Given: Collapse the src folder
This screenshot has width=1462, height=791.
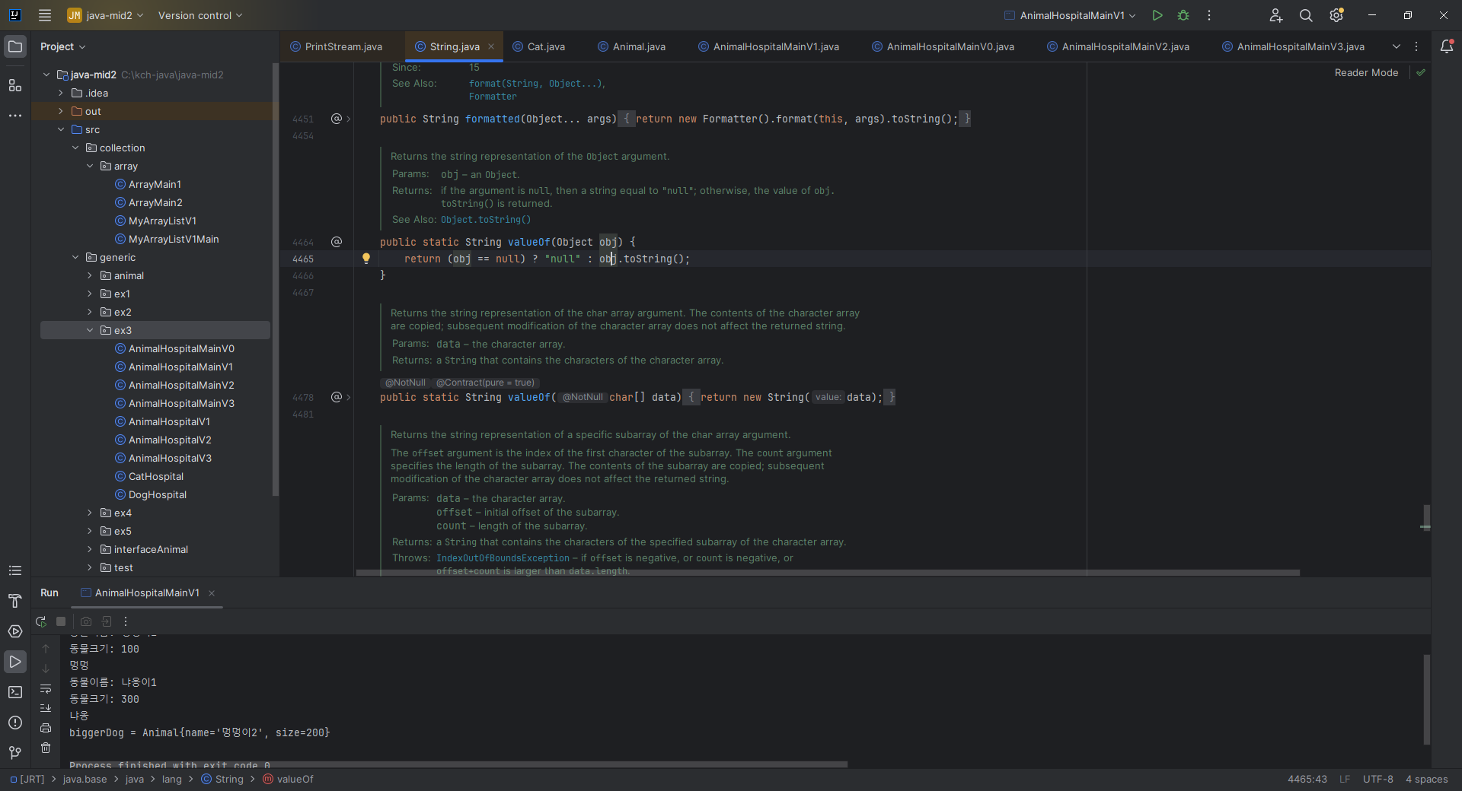Looking at the screenshot, I should coord(61,129).
